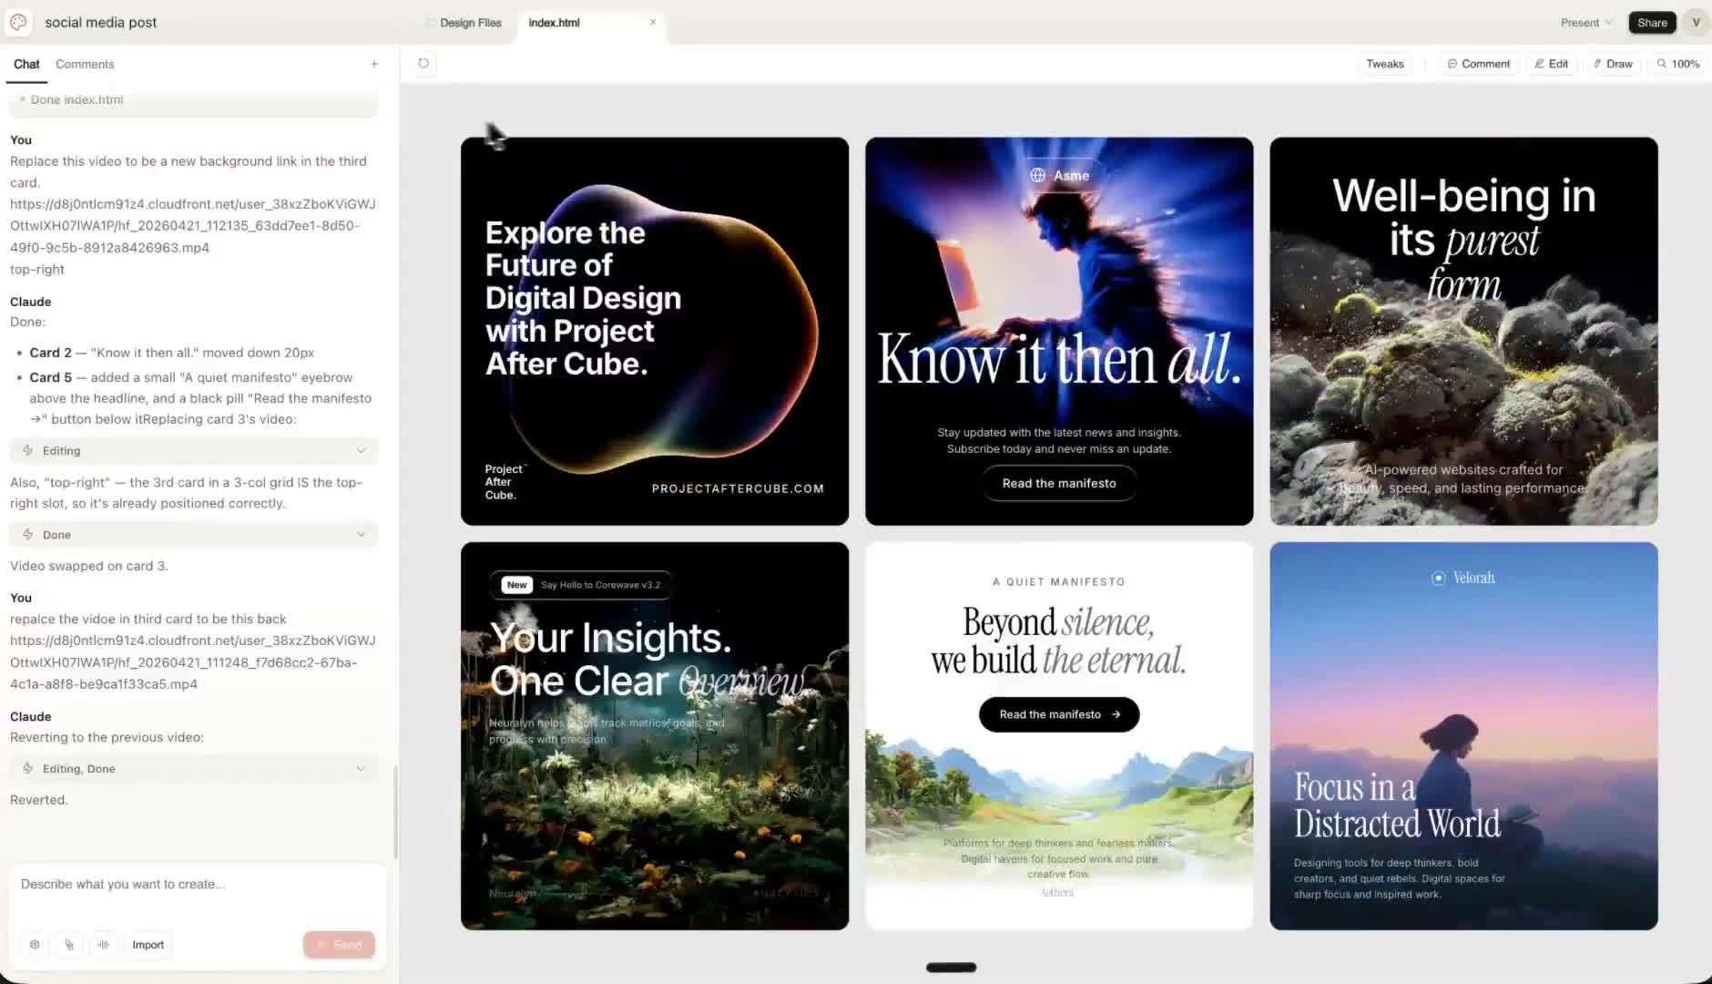Start voice input with waveform icon
1712x984 pixels.
[x=104, y=945]
